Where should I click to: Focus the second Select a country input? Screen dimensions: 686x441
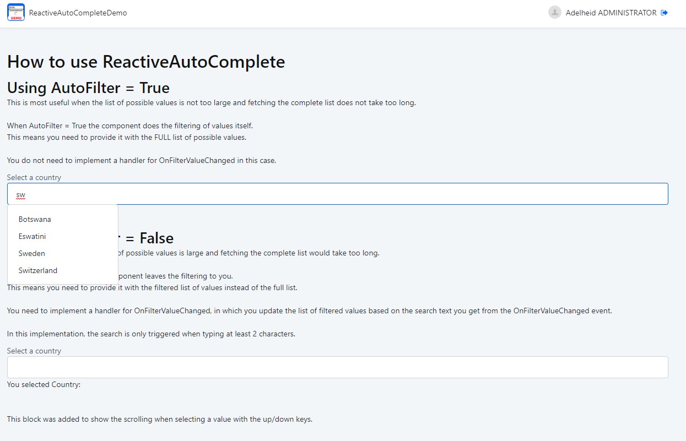337,367
